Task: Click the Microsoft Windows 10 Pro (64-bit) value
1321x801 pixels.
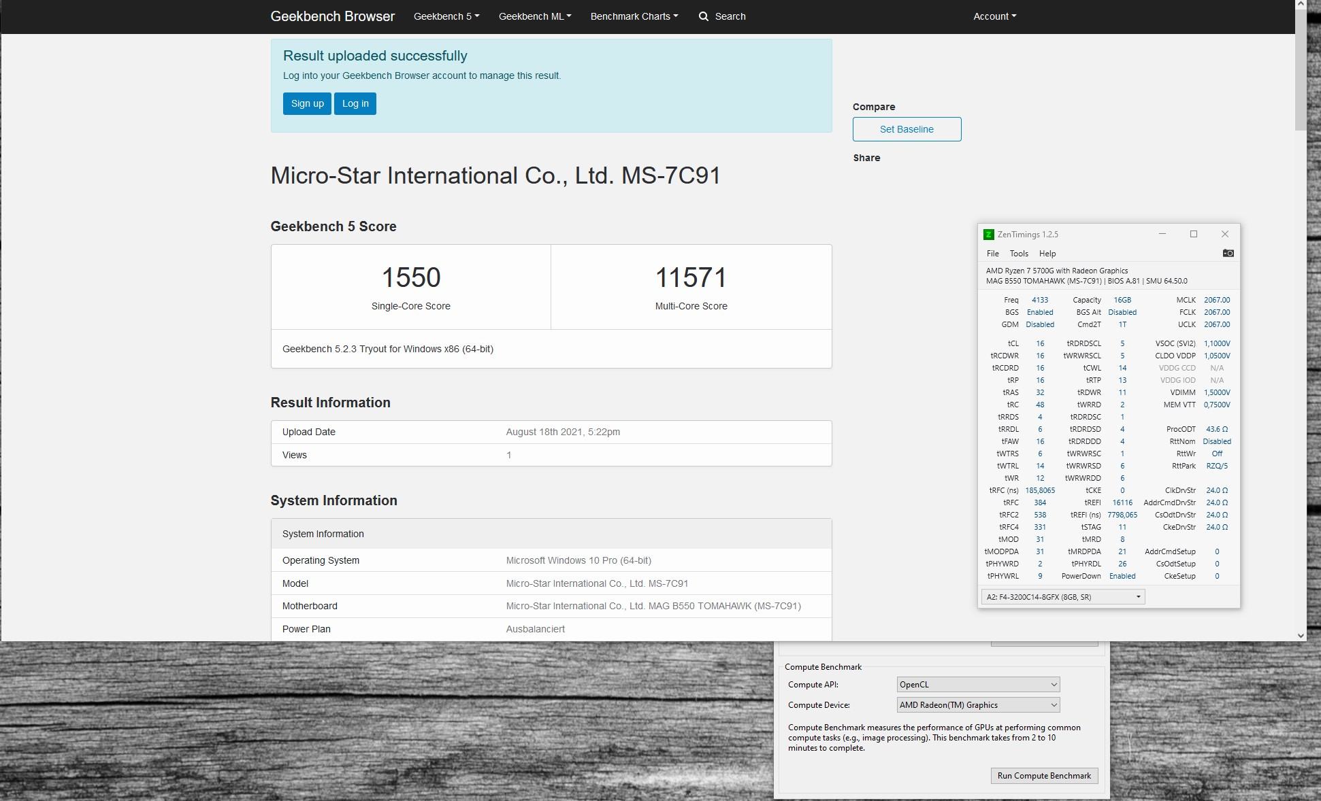Action: click(x=578, y=560)
